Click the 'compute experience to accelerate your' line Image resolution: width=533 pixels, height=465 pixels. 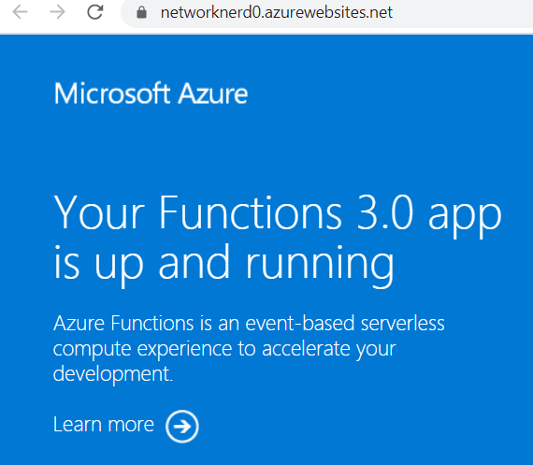click(224, 350)
